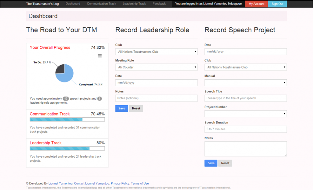The width and height of the screenshot is (313, 190).
Task: Click the Speech Duration input field
Action: (245, 129)
